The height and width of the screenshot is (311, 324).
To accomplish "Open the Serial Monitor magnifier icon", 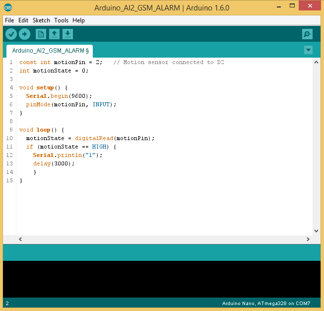I will click(307, 34).
